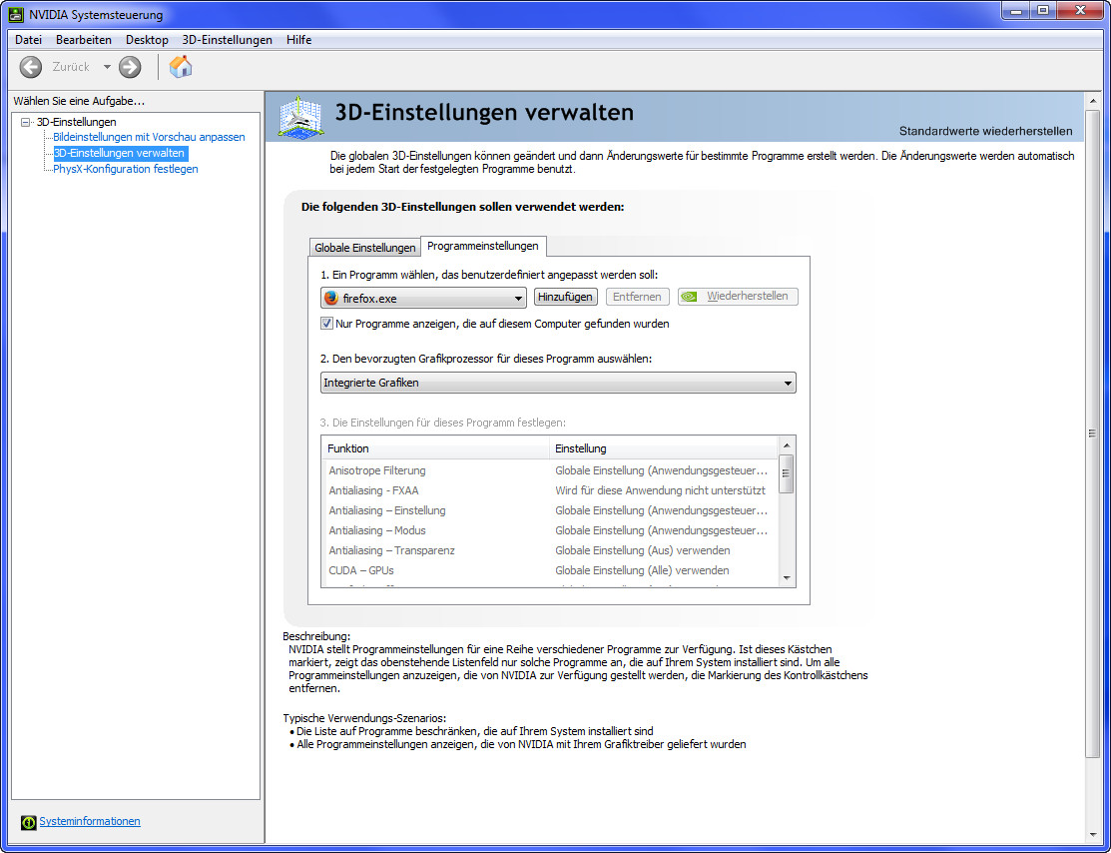The image size is (1111, 853).
Task: Uncheck 'Nur Programme anzeigen' checkbox
Action: click(x=326, y=324)
